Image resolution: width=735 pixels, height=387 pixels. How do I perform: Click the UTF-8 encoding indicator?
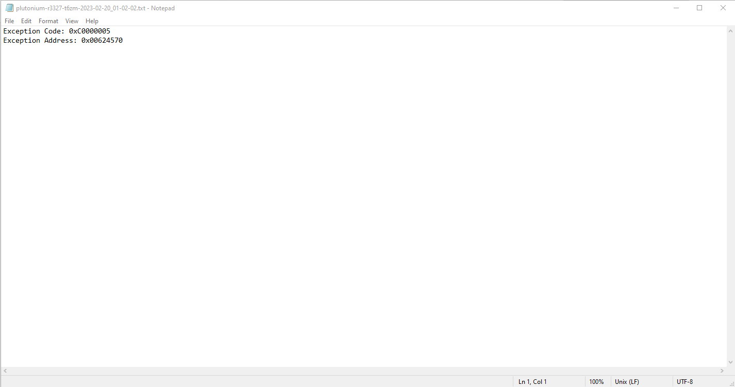point(684,382)
